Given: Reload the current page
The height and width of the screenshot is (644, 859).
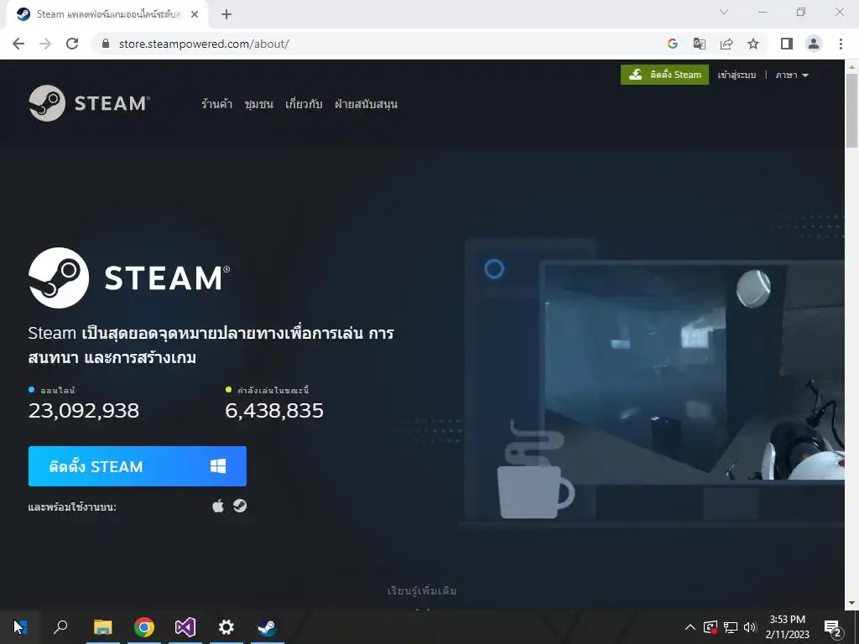Looking at the screenshot, I should pyautogui.click(x=72, y=44).
